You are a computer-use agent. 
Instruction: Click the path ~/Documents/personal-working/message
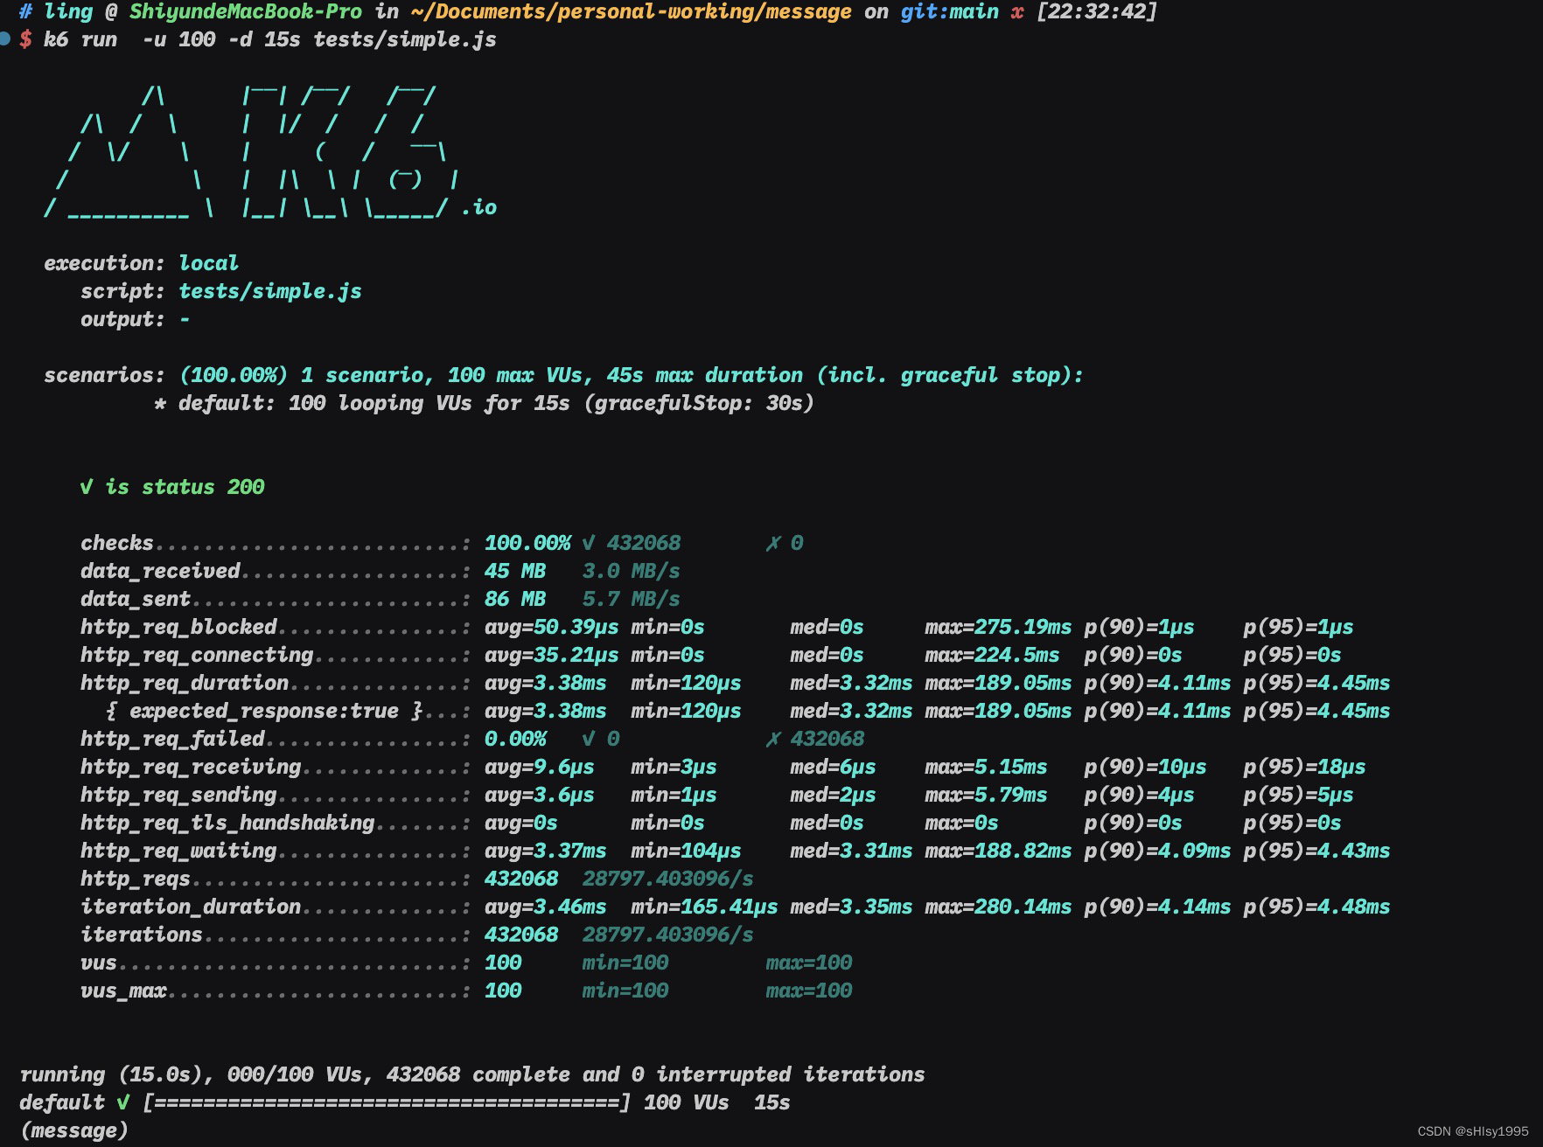[631, 11]
